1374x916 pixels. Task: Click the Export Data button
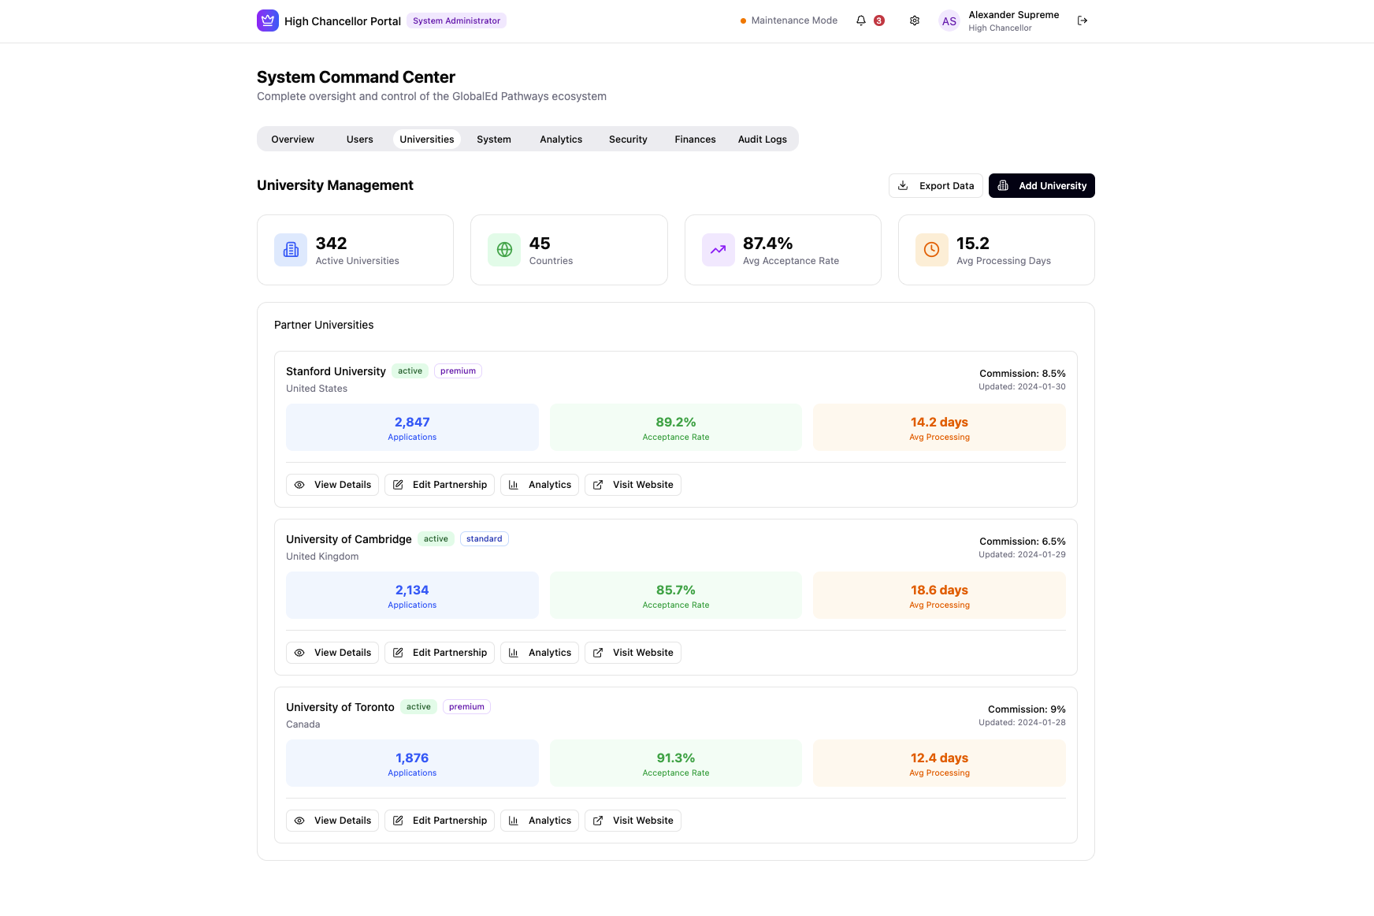tap(935, 186)
